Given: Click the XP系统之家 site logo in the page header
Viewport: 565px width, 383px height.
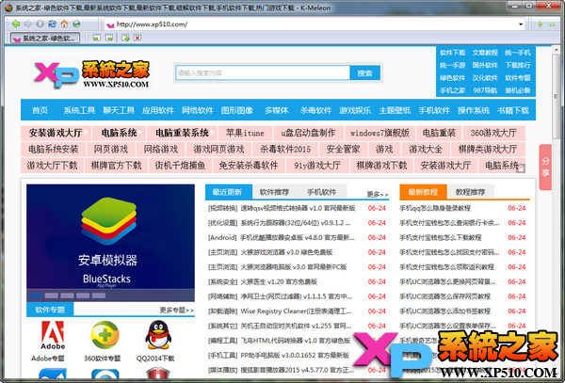Looking at the screenshot, I should [x=92, y=74].
